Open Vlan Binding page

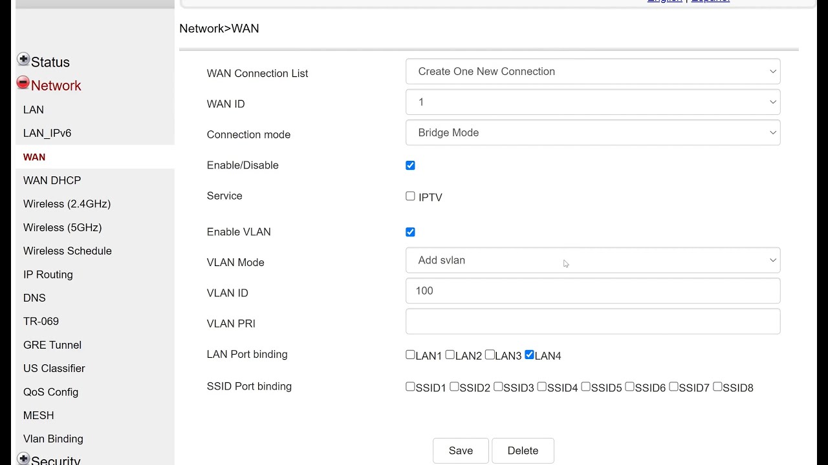pyautogui.click(x=53, y=439)
